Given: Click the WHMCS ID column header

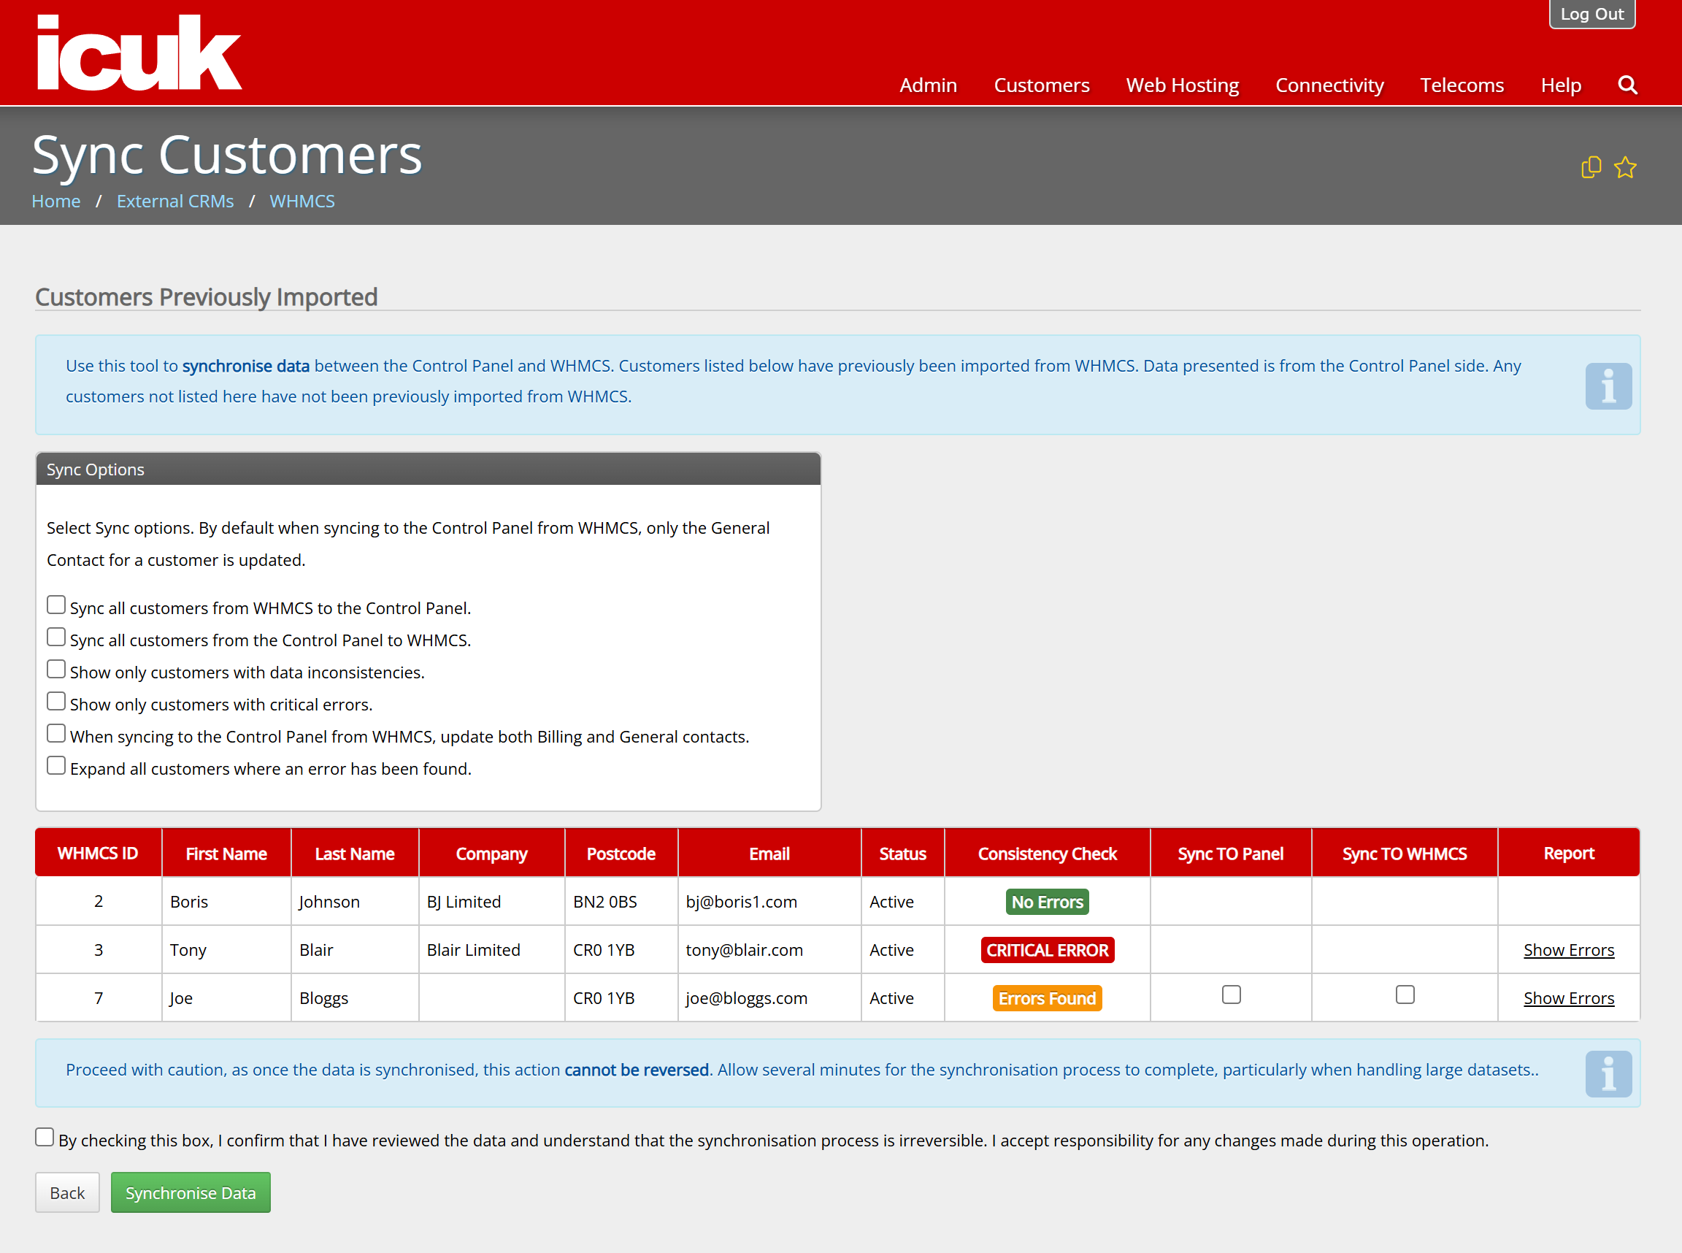Looking at the screenshot, I should point(99,854).
